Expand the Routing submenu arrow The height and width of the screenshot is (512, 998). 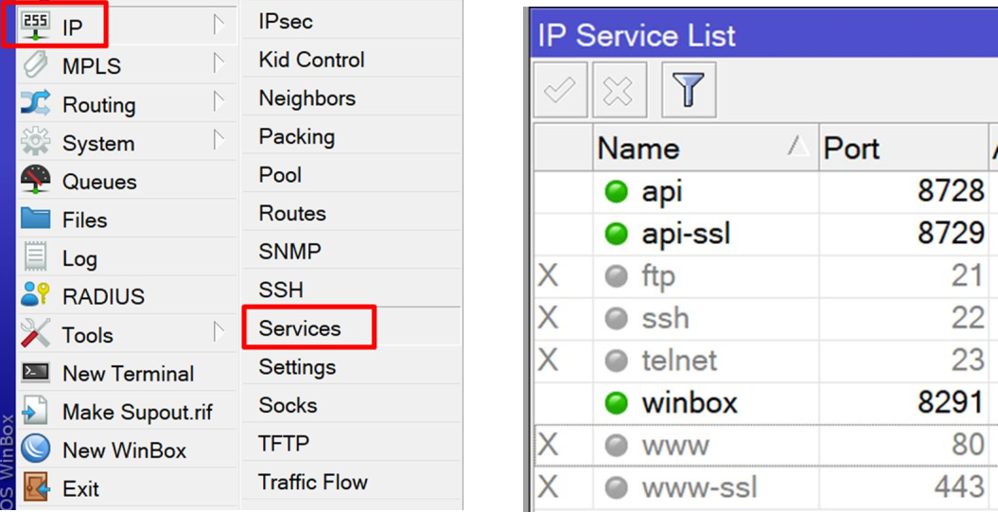[x=219, y=103]
